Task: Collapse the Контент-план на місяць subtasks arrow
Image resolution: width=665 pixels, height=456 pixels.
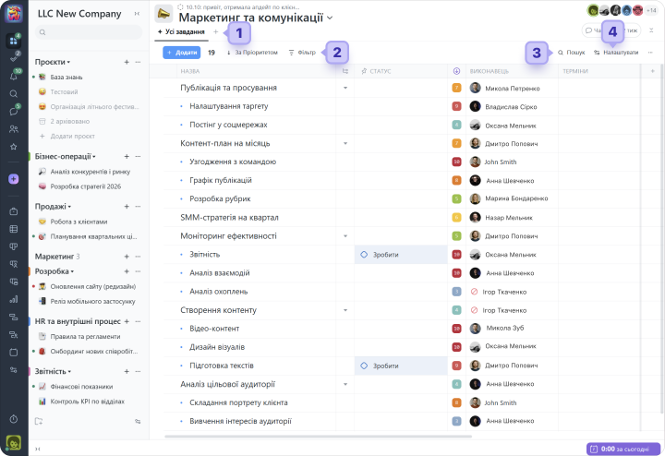Action: [345, 143]
